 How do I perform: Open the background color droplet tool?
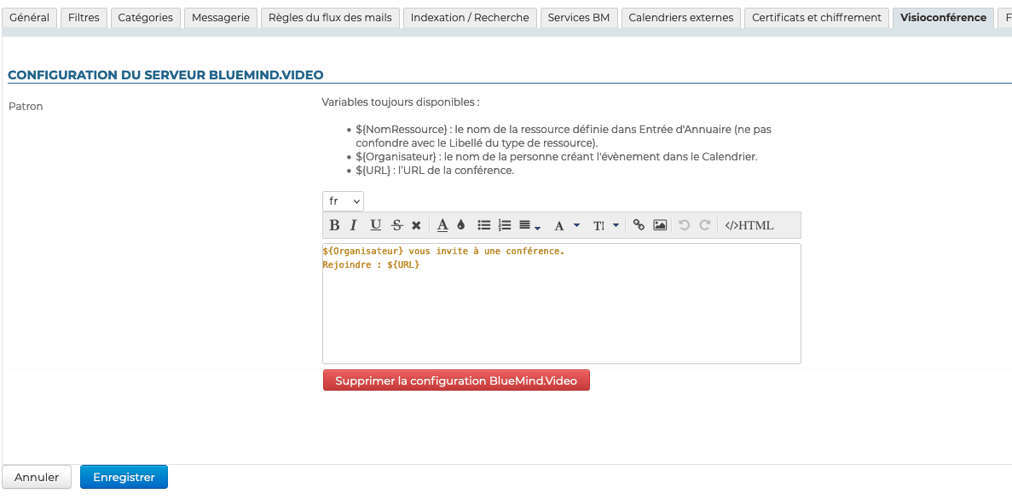click(461, 225)
